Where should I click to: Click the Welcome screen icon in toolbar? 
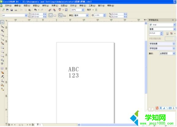66,10
